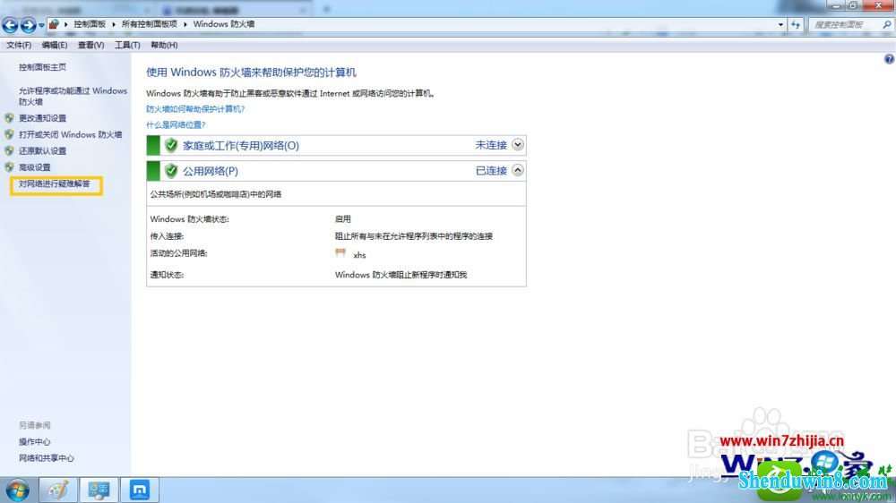Expand the 家庭或工作(专用)网络 section chevron
The width and height of the screenshot is (896, 503).
click(517, 145)
